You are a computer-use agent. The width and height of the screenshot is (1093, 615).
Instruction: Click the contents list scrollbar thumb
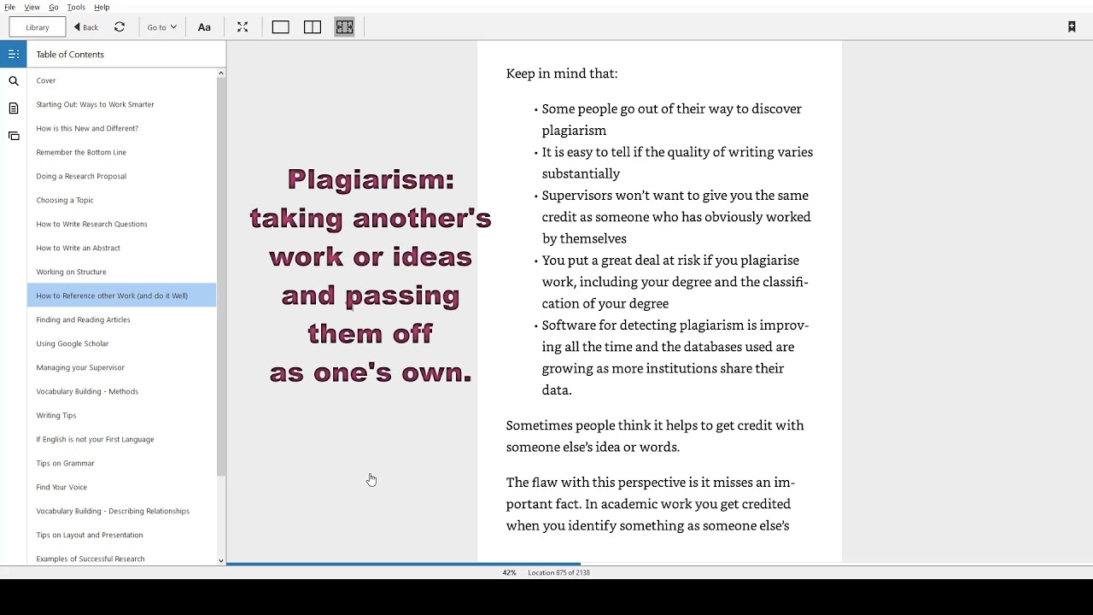(221, 278)
